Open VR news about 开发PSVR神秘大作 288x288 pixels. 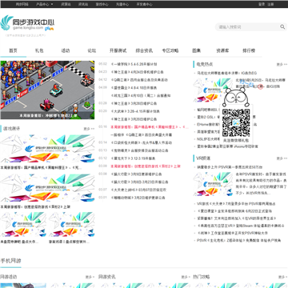tap(232, 233)
